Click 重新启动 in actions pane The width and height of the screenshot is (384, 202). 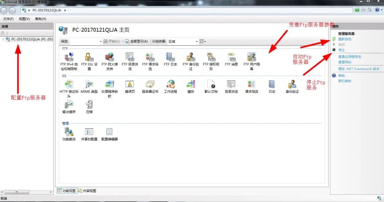(x=345, y=39)
